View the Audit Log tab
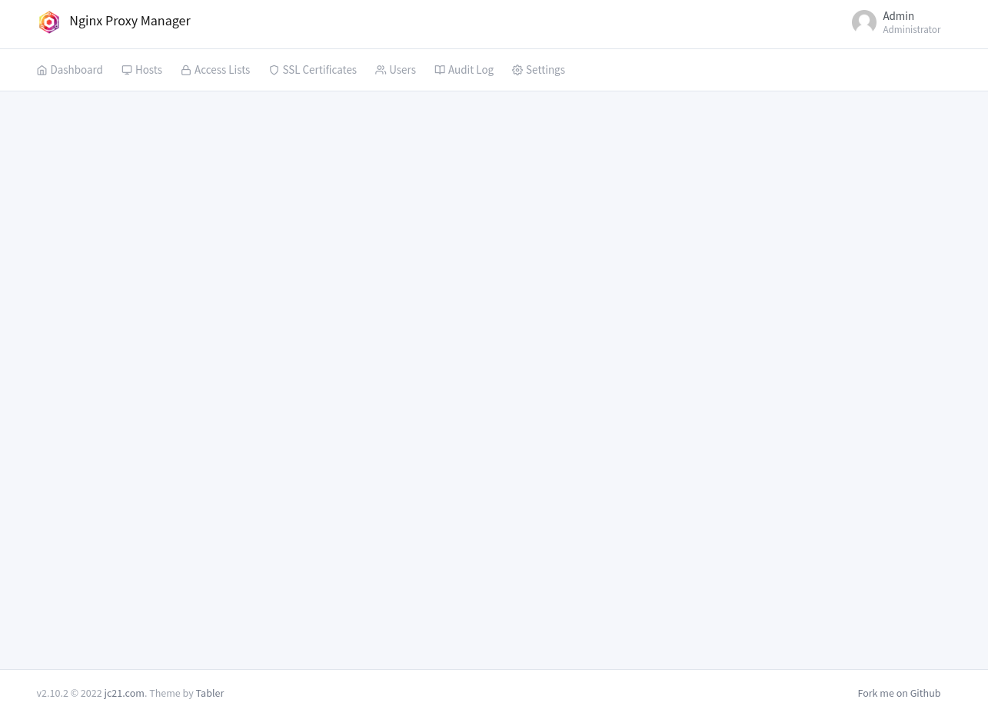 [464, 70]
